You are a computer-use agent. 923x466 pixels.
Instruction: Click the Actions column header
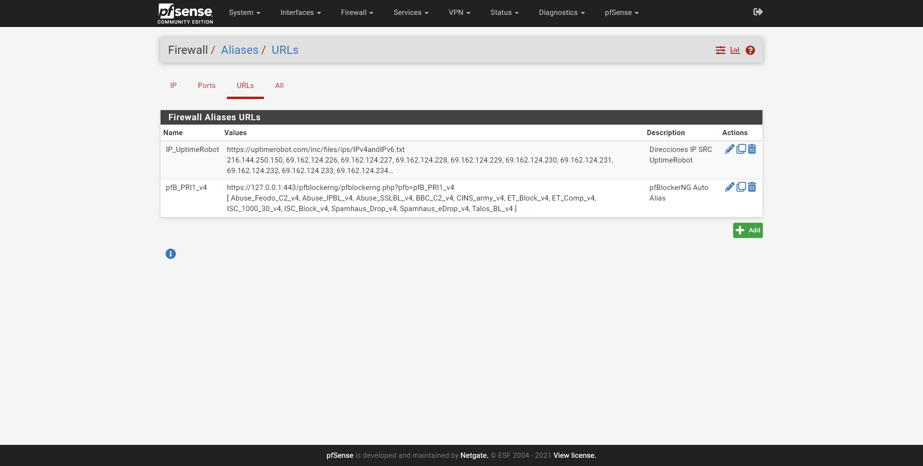735,133
